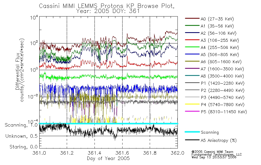Click the black A5 Anisotropy legend line
The height and width of the screenshot is (165, 261).
[192, 140]
